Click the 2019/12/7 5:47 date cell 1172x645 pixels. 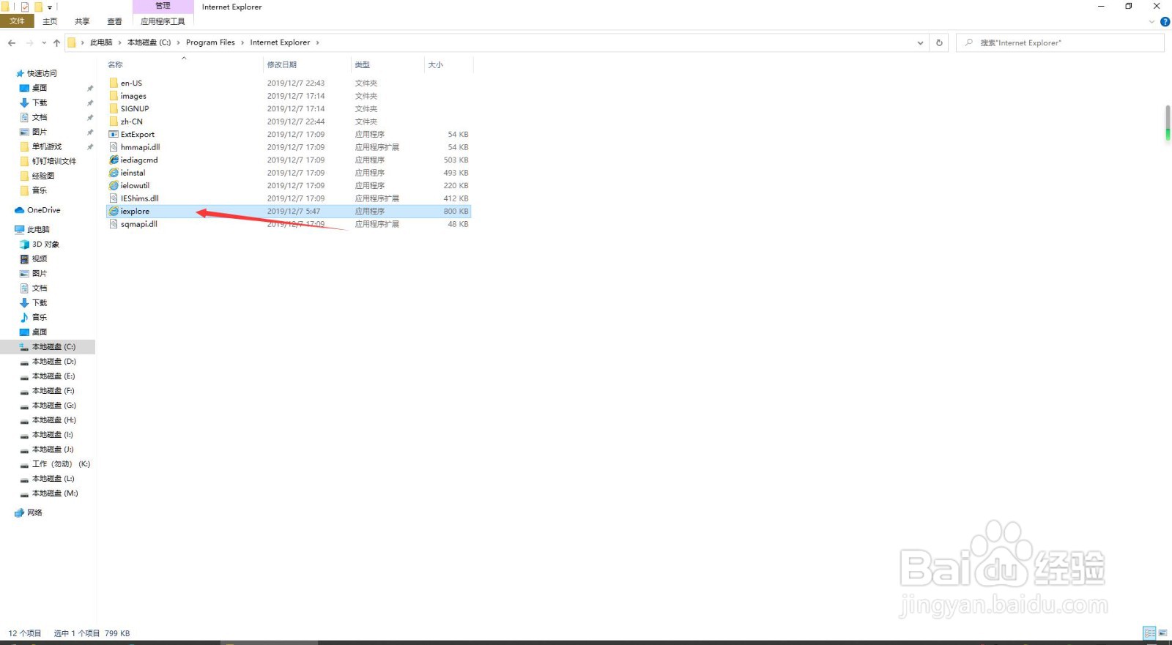coord(293,211)
